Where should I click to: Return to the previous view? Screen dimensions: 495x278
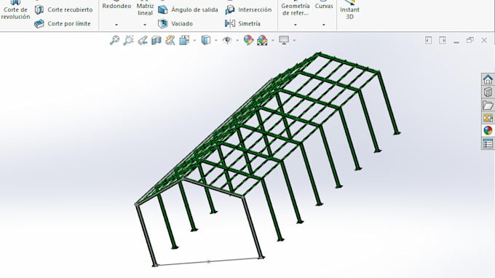coord(143,41)
